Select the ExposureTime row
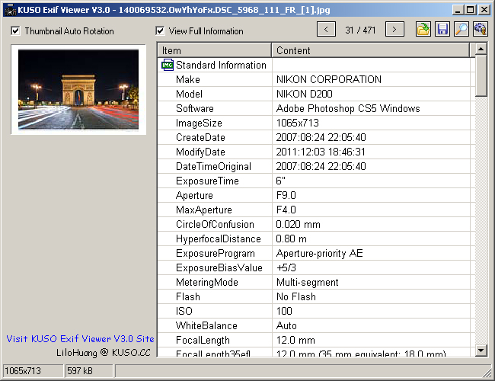The width and height of the screenshot is (495, 381). point(316,181)
